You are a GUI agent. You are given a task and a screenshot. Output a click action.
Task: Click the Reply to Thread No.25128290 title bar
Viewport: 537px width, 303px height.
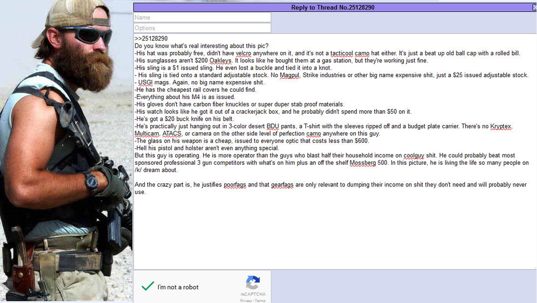pos(332,7)
